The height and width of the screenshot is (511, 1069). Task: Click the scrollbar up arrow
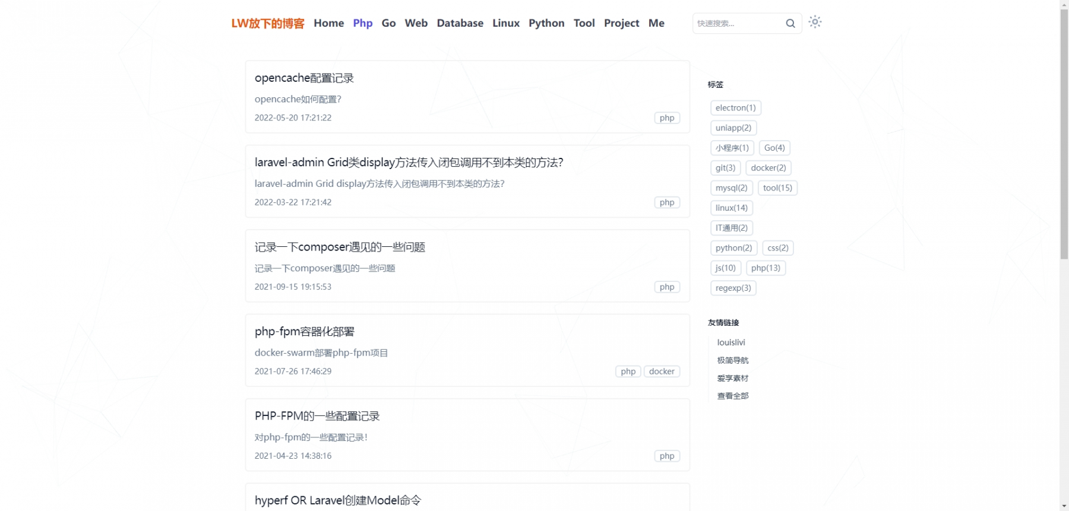(x=1064, y=4)
